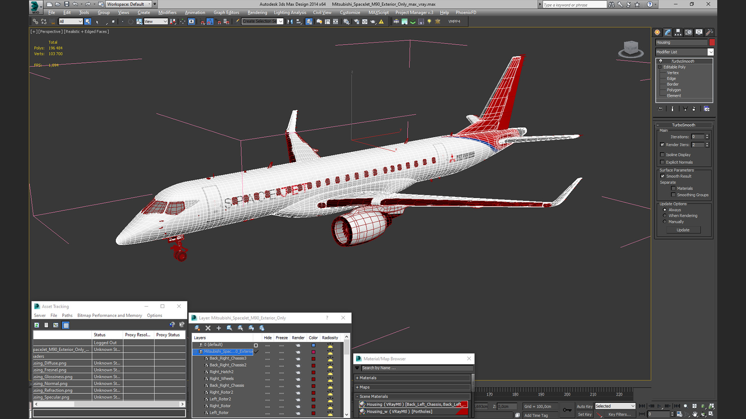Click Configure Modifier Sets icon
The width and height of the screenshot is (746, 419).
click(x=707, y=109)
